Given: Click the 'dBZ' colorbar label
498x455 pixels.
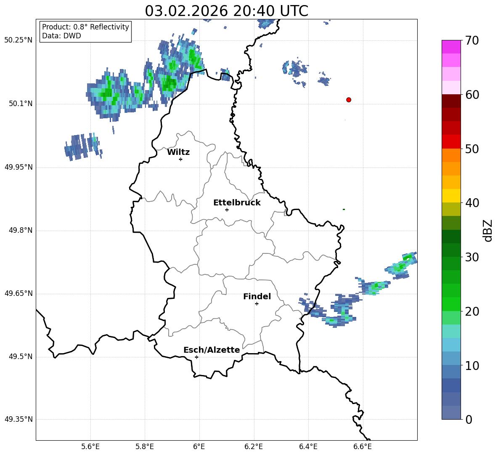Looking at the screenshot, I should pos(488,230).
